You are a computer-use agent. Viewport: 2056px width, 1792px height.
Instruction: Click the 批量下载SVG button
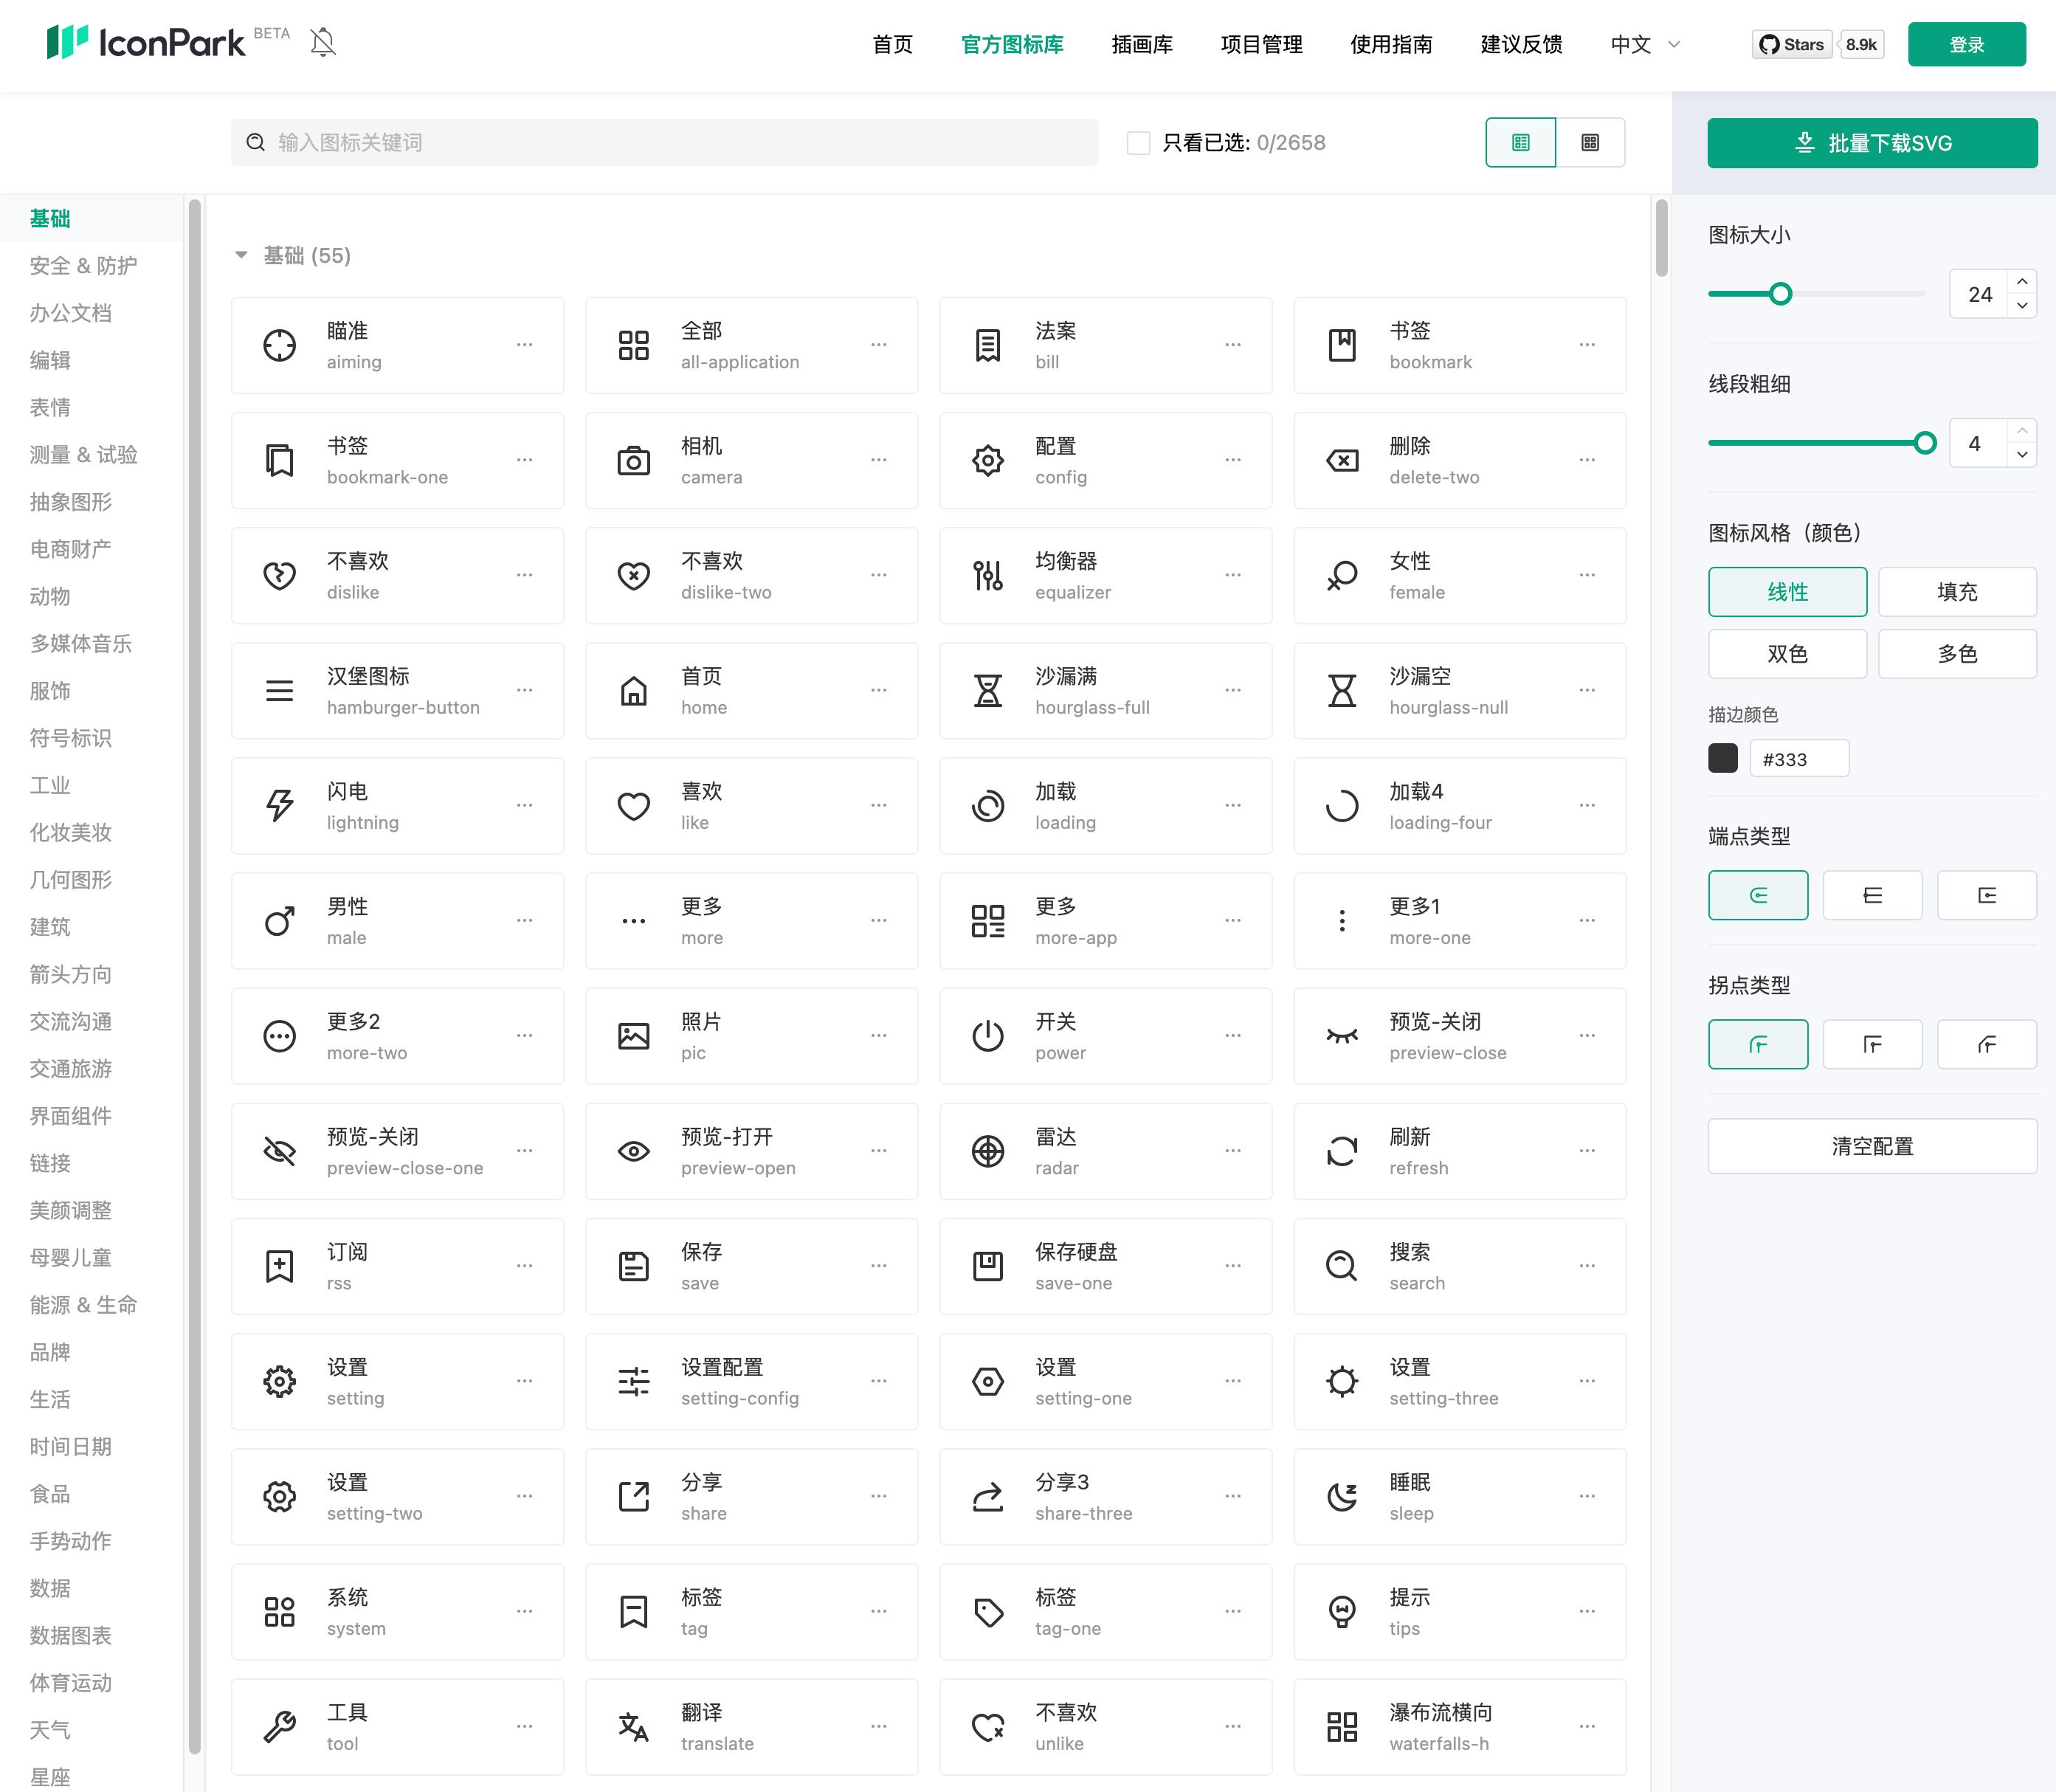(x=1872, y=142)
